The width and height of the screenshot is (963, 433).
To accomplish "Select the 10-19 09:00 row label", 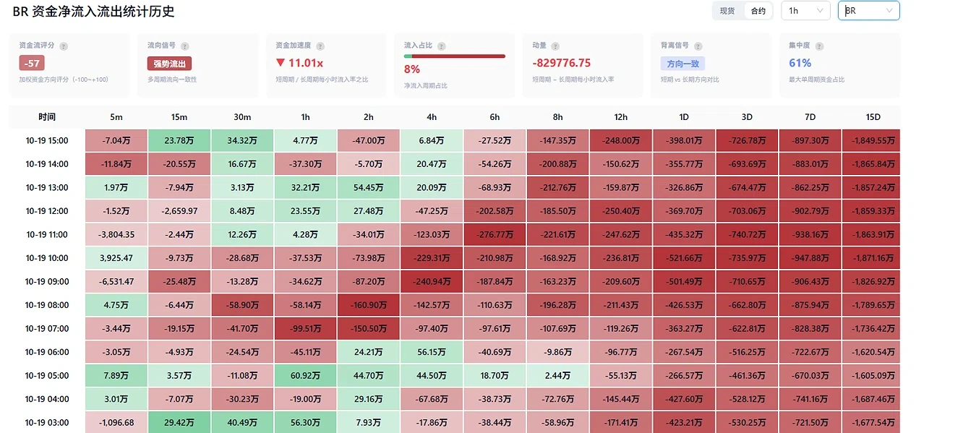I will pos(47,282).
